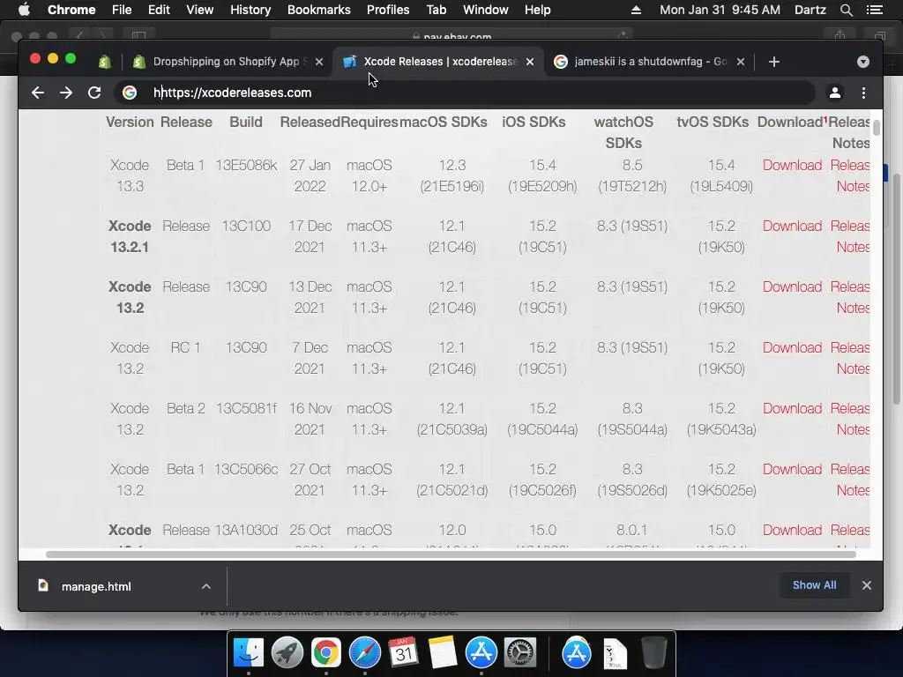Click the iOS SDKs column header

(534, 122)
